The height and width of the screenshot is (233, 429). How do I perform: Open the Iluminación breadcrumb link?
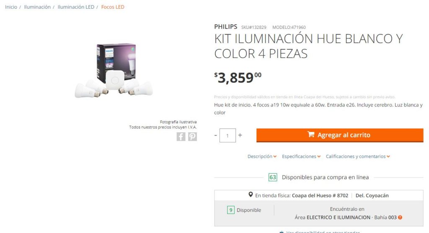click(x=37, y=7)
